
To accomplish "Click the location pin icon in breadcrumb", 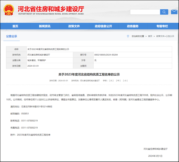I will [x=129, y=36].
